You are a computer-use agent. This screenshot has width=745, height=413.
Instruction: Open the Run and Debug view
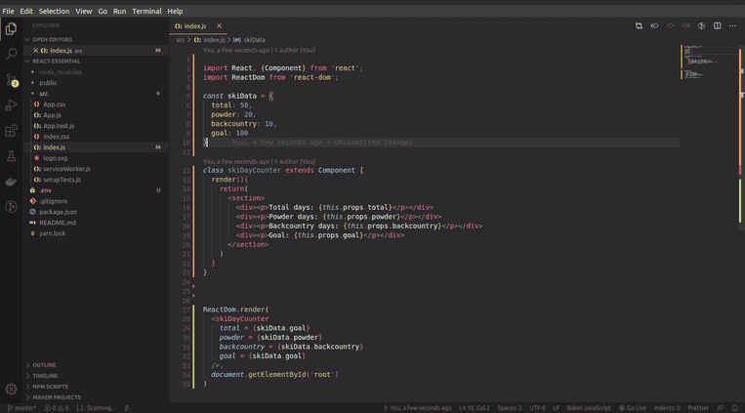[11, 105]
